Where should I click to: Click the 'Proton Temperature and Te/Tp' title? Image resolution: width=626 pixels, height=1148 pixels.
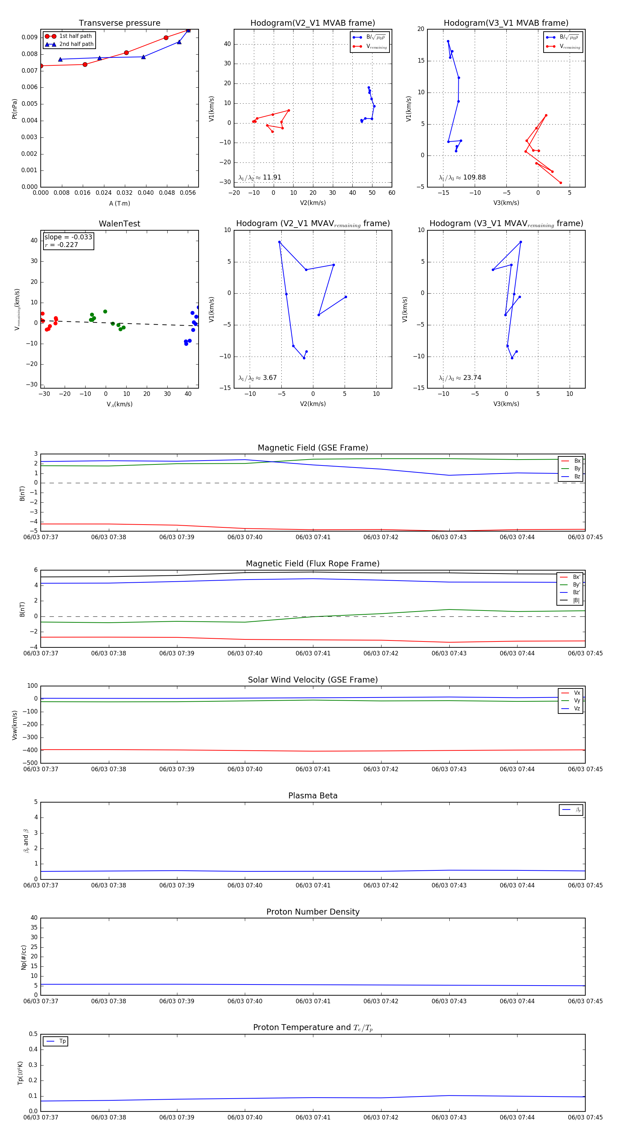[x=313, y=1028]
